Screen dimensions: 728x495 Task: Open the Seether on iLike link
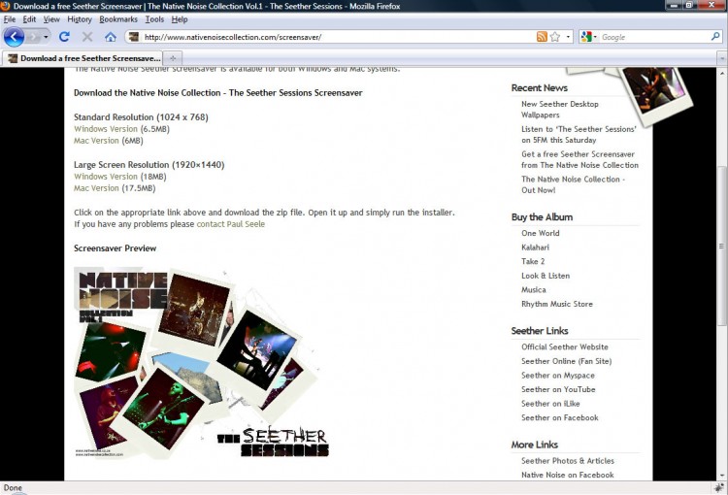point(550,404)
